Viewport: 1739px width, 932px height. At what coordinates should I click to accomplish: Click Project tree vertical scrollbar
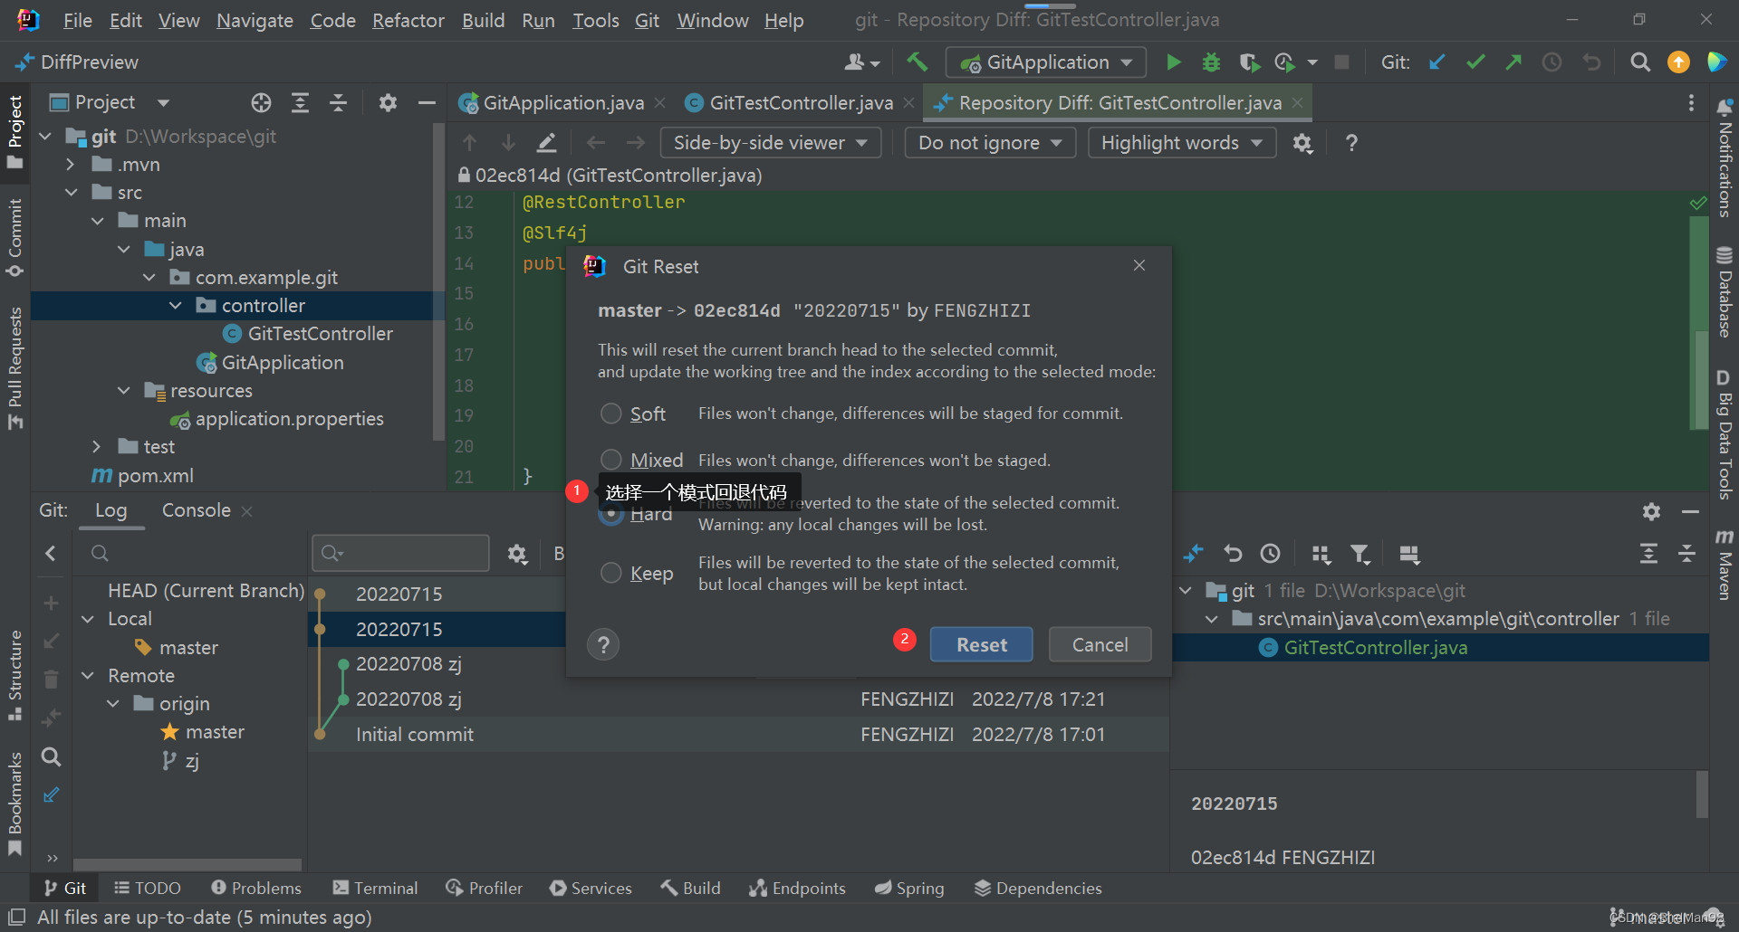pos(440,281)
